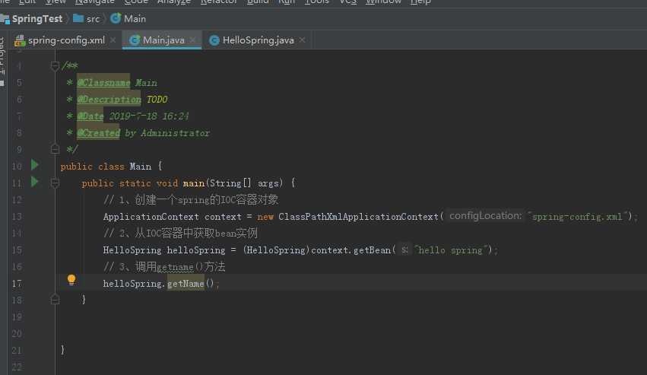Close the spring-config.xml tab
Image resolution: width=647 pixels, height=375 pixels.
pos(113,40)
